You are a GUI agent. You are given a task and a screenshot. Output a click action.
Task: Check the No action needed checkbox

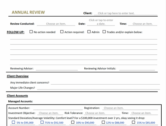(x=31, y=32)
